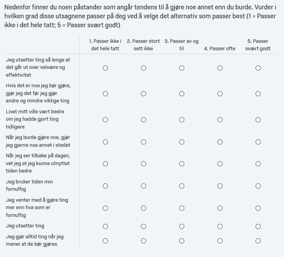Pick 'Passer ikke i det hele tatt' for 'Jeg gjør alltid ting'
The image size is (284, 257).
(105, 241)
